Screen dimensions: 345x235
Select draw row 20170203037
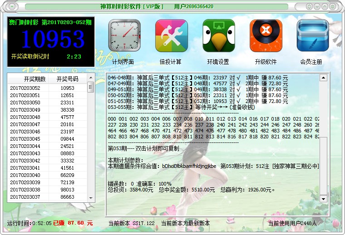click(47, 197)
